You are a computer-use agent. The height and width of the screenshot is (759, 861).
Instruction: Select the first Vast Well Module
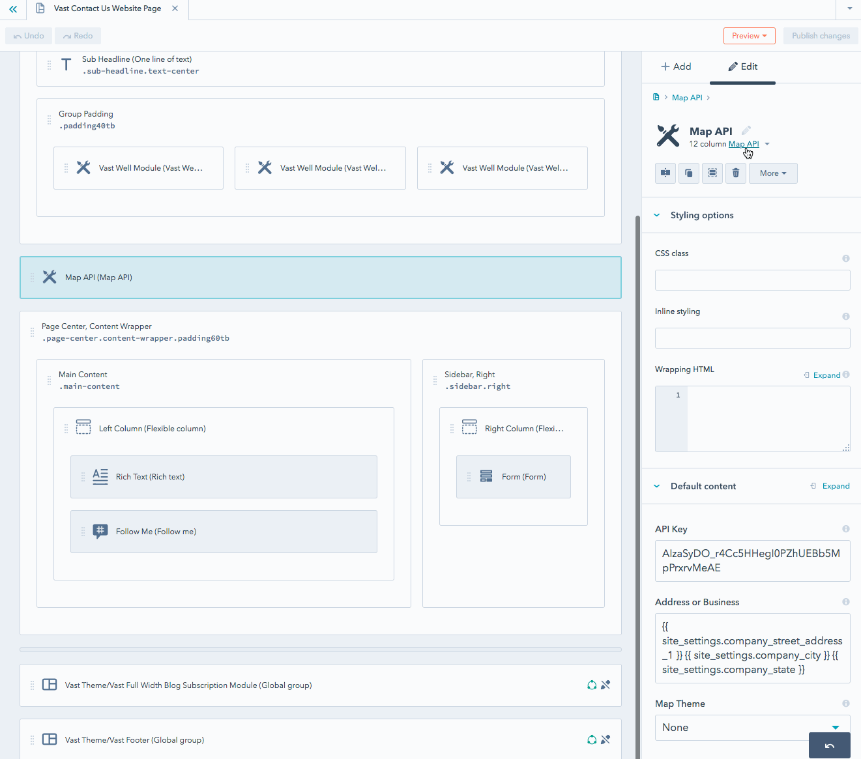[138, 168]
